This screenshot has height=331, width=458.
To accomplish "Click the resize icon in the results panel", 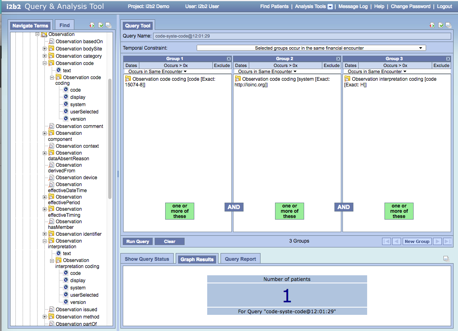I will pyautogui.click(x=446, y=259).
